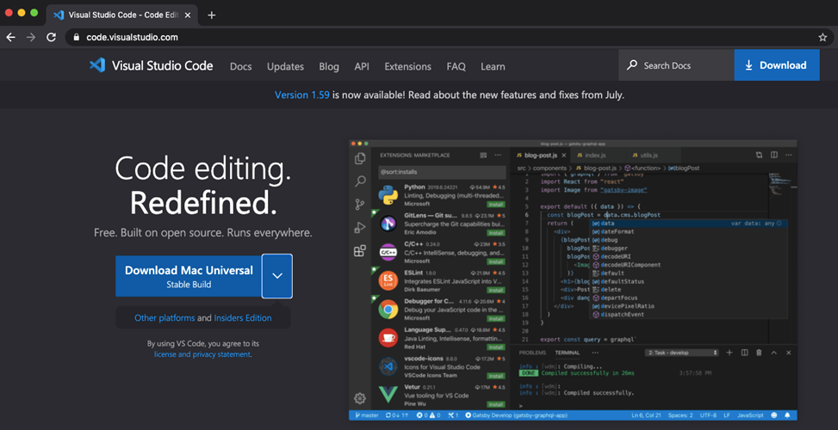Open a new browser tab
838x430 pixels.
click(x=212, y=15)
